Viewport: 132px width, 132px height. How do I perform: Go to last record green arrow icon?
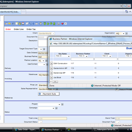54,23
